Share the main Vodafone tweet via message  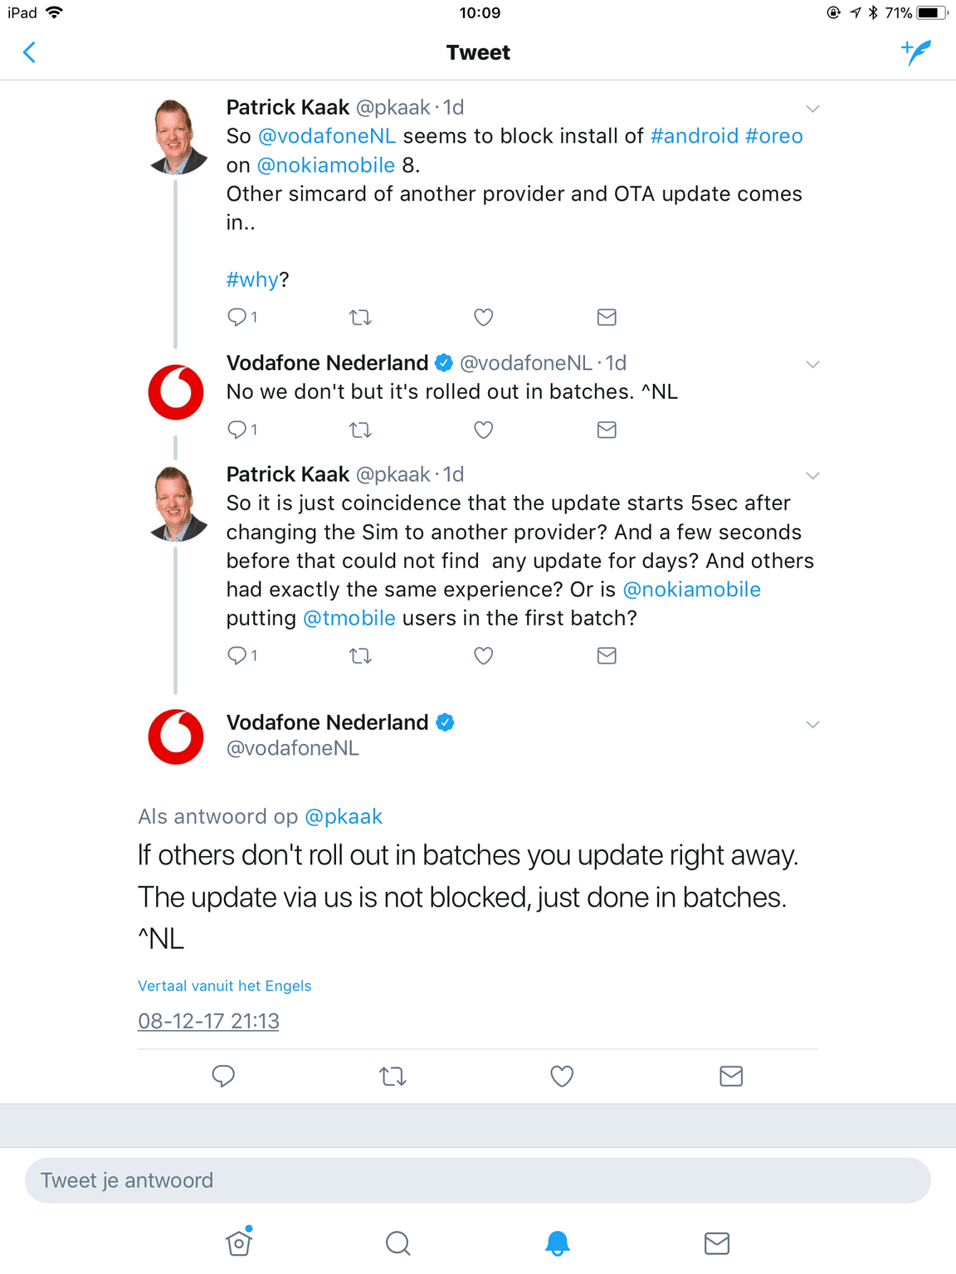[730, 1077]
